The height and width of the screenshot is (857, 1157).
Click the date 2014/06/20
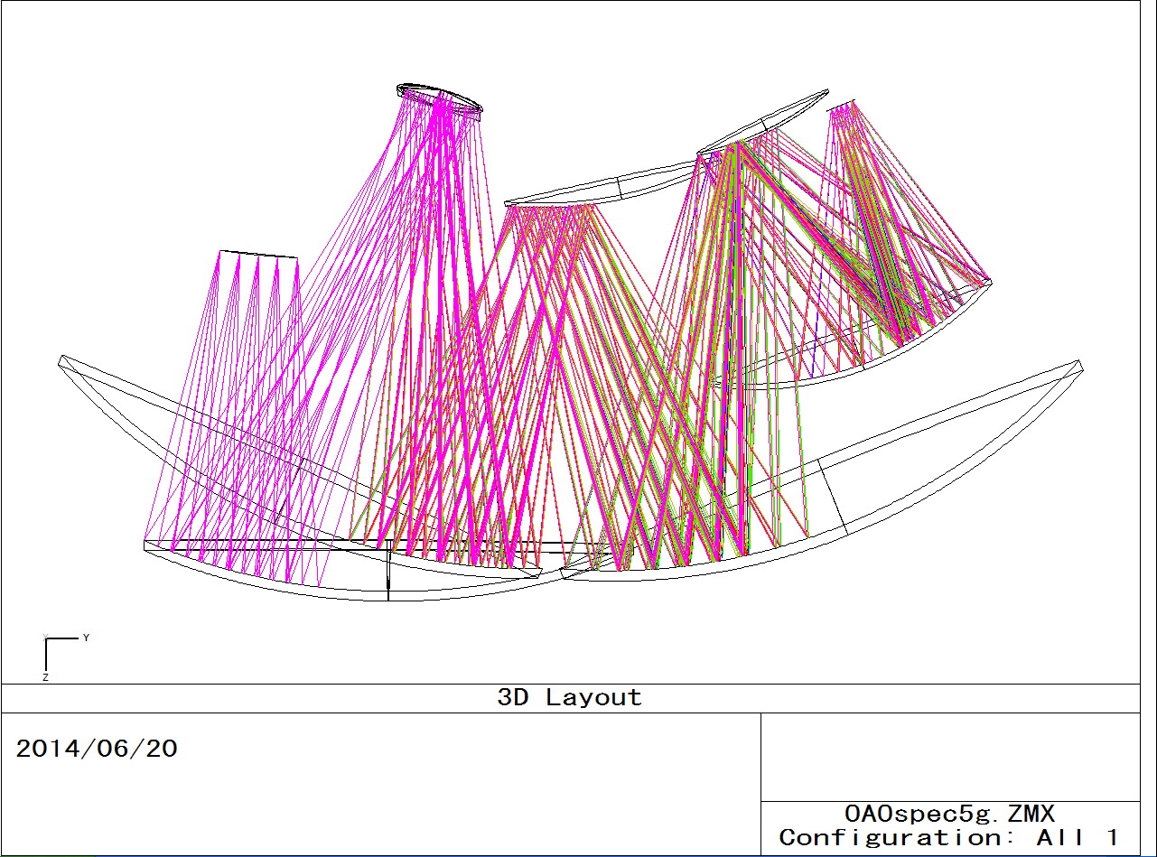[x=97, y=749]
